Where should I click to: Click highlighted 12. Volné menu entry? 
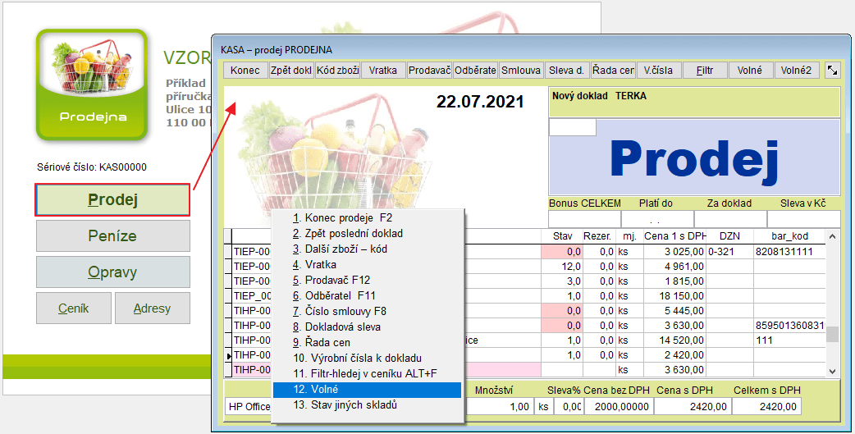click(x=367, y=390)
